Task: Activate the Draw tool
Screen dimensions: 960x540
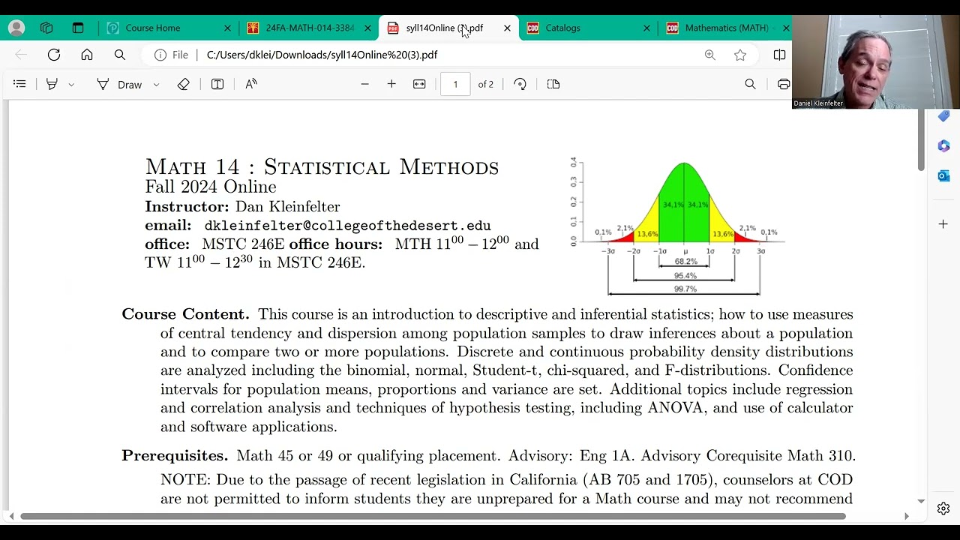Action: 120,84
